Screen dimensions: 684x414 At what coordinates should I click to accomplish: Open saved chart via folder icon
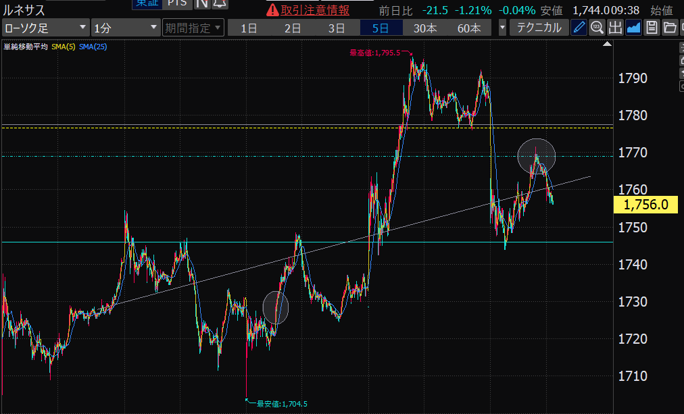[669, 28]
